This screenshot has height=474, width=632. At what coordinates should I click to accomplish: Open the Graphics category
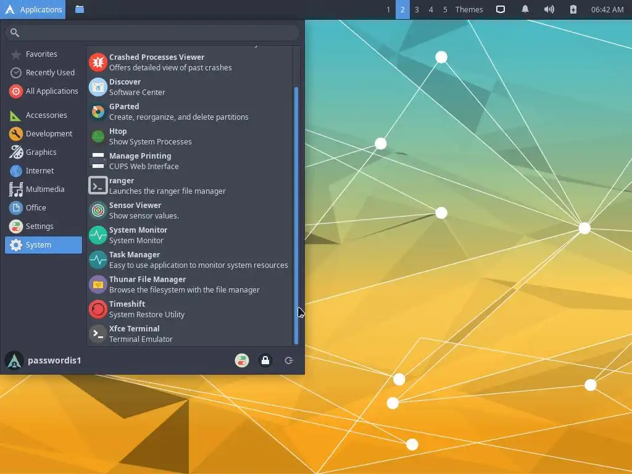(x=44, y=152)
